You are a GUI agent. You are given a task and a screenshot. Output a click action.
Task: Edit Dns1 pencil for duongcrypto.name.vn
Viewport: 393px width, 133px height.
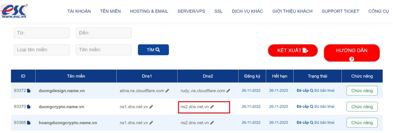(x=151, y=107)
